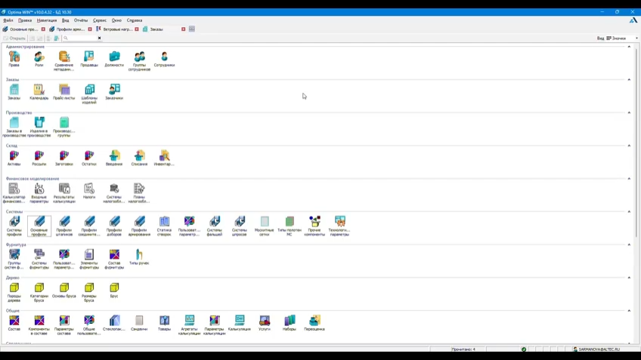Screen dimensions: 641x360
Task: Open the Списания icon
Action: (x=139, y=158)
